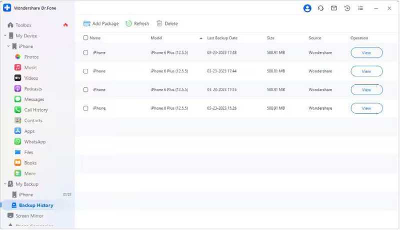The width and height of the screenshot is (400, 230).
Task: Sort by the Last Backup Date column
Action: coord(222,38)
